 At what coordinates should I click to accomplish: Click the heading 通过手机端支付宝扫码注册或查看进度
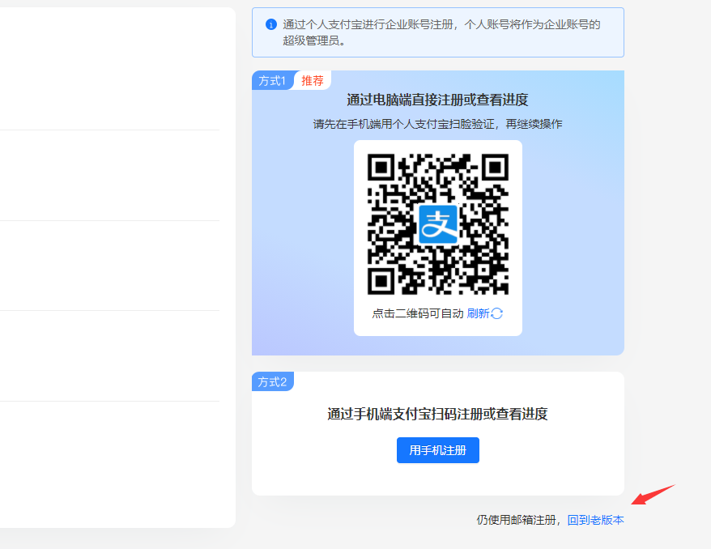[x=437, y=414]
